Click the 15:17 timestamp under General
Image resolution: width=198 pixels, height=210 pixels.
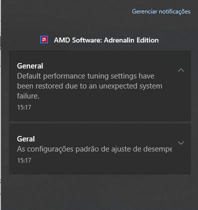click(x=24, y=107)
